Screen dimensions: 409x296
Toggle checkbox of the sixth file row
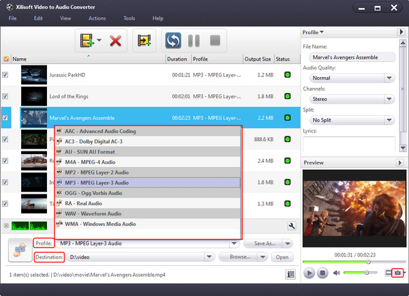tap(5, 182)
